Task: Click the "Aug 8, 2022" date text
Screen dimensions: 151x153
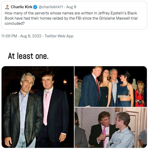Action: click(31, 36)
